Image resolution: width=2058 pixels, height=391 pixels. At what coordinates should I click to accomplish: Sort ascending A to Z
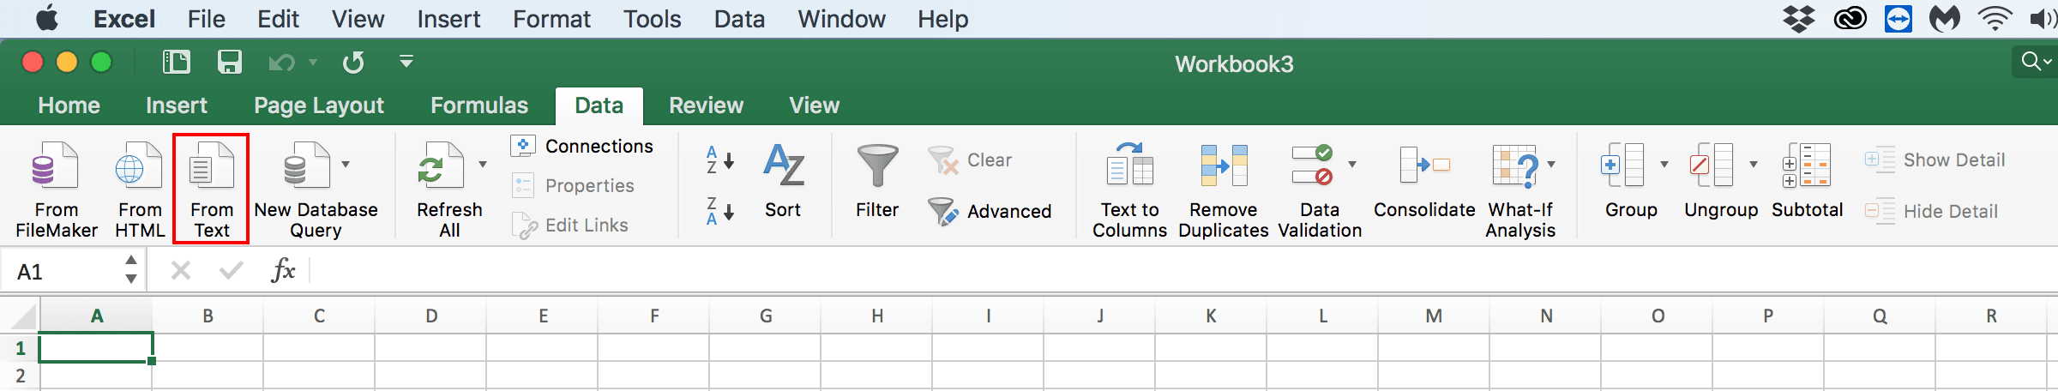719,159
